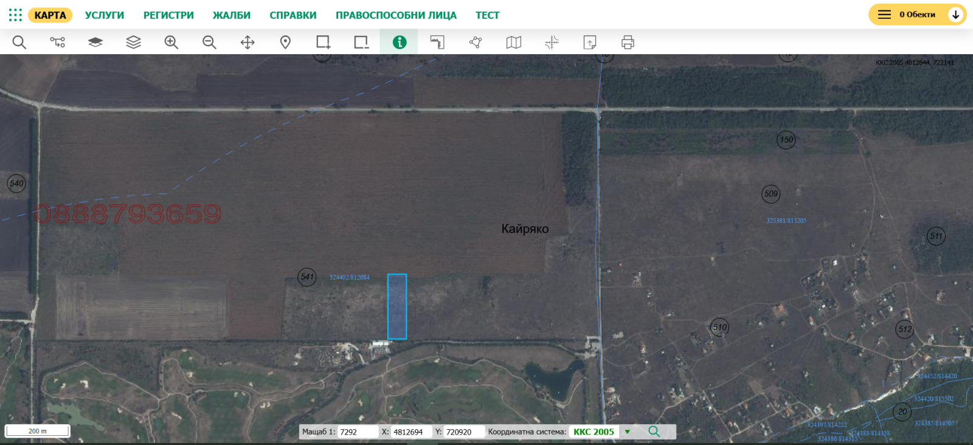Select the add-to-selection rectangle tool
973x445 pixels.
coord(323,42)
